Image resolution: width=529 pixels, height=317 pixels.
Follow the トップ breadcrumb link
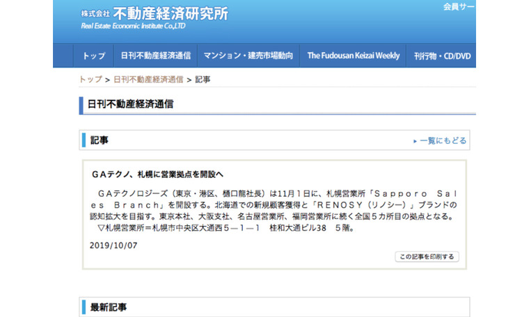coord(90,79)
